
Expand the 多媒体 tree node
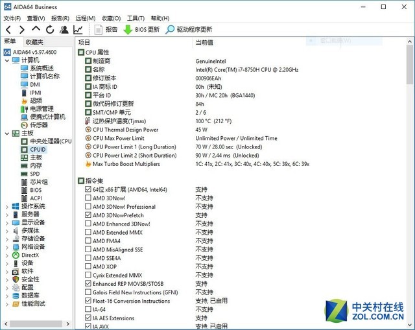click(7, 231)
